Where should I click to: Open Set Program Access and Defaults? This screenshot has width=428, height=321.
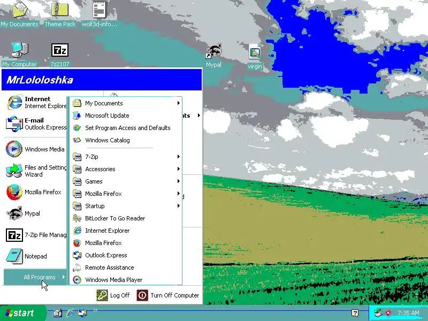click(126, 128)
